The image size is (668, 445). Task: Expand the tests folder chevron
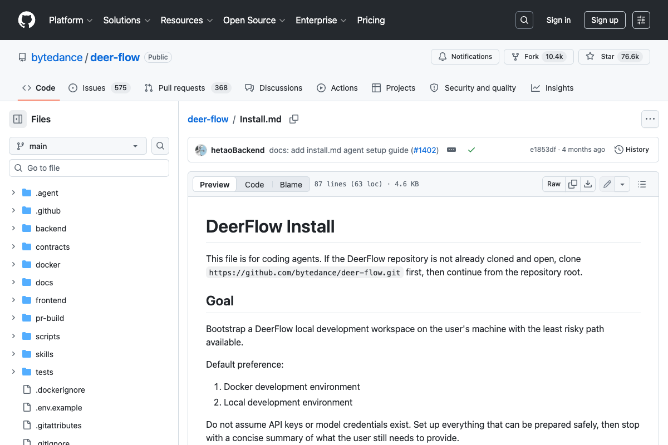tap(13, 372)
